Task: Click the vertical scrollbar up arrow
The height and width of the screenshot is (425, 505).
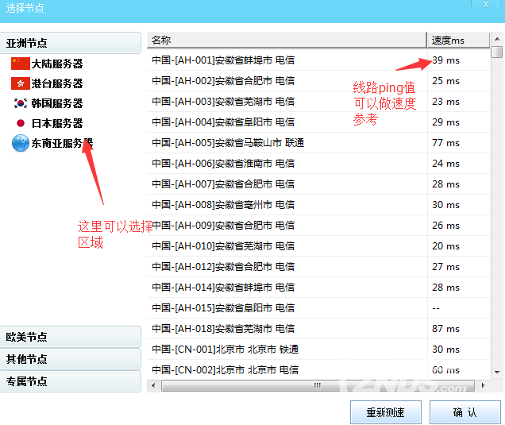Action: click(x=496, y=39)
